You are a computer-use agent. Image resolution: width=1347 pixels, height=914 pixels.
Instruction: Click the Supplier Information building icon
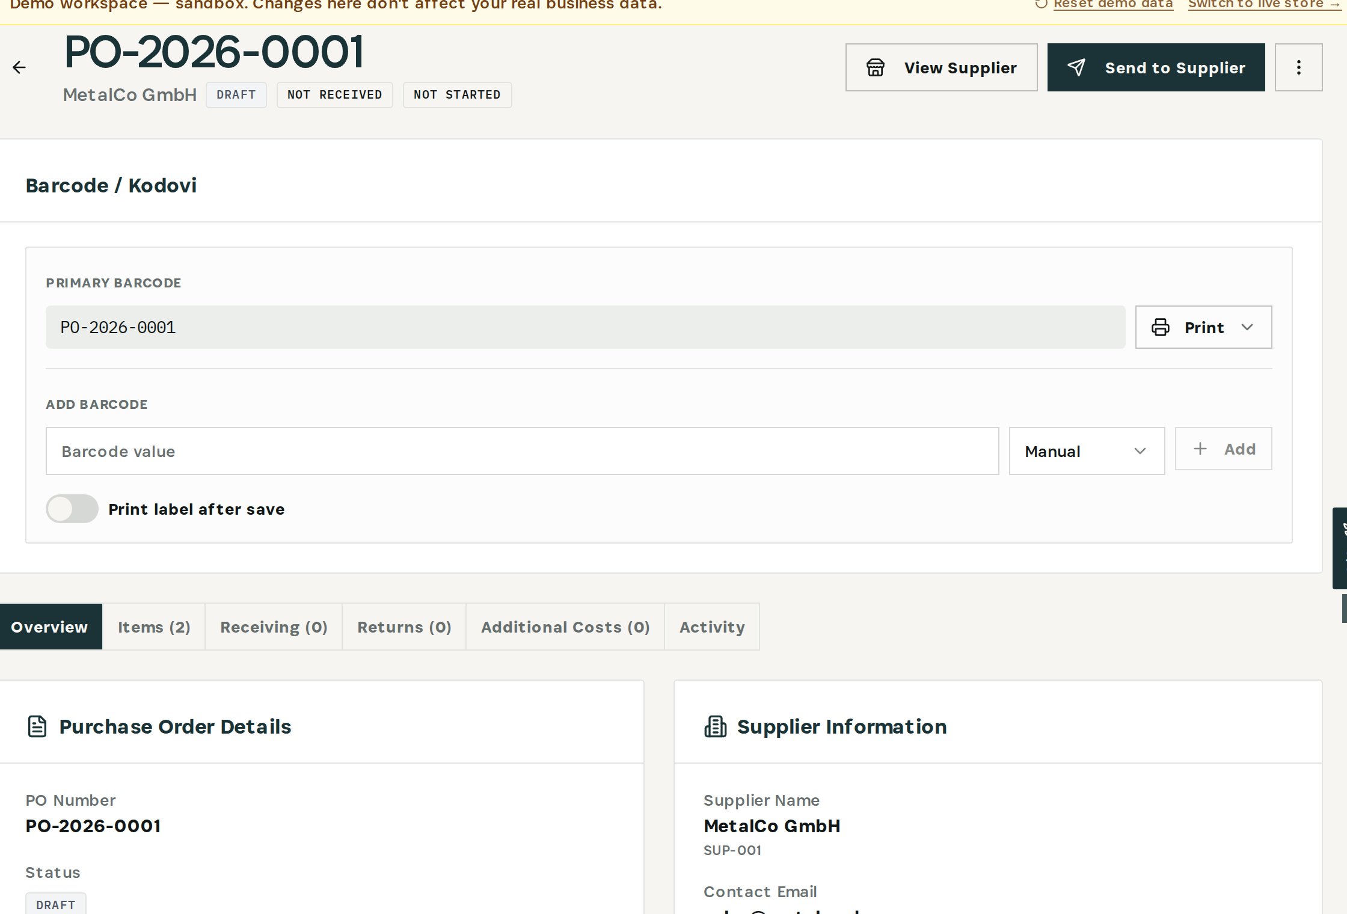[716, 726]
